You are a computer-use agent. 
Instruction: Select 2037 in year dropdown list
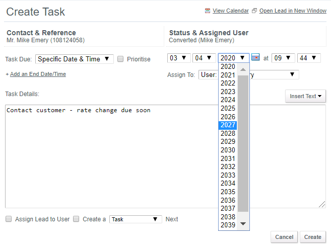228,208
